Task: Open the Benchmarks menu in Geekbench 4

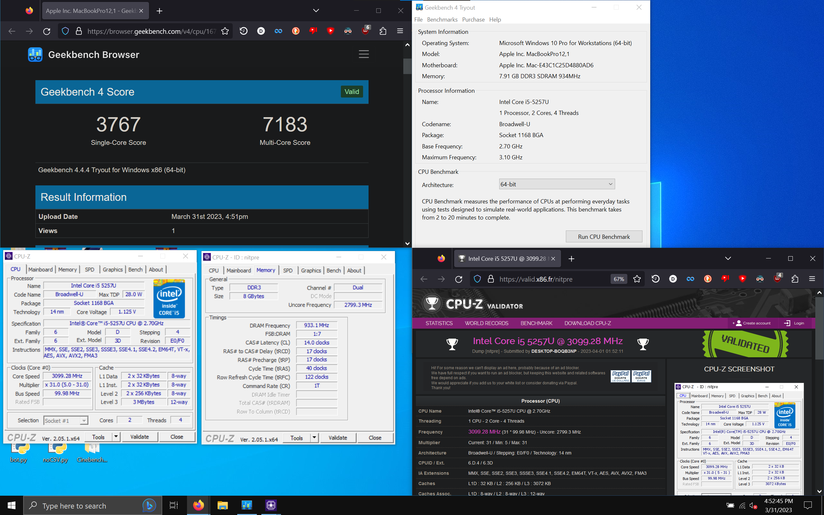Action: coord(442,19)
